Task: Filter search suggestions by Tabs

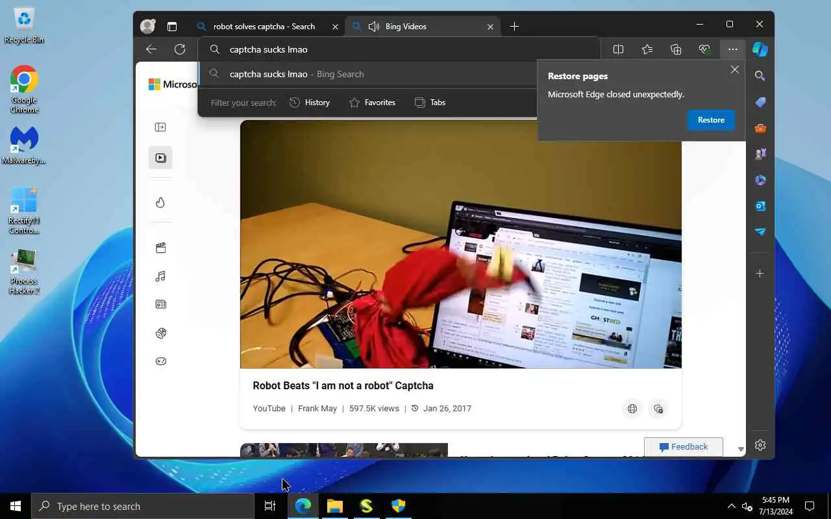Action: point(430,103)
